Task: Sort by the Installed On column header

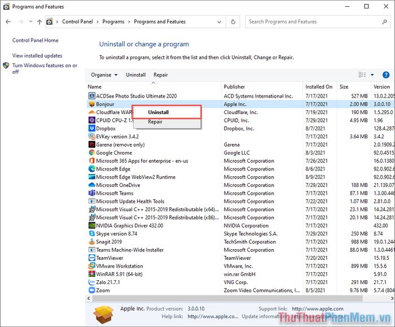Action: click(320, 87)
